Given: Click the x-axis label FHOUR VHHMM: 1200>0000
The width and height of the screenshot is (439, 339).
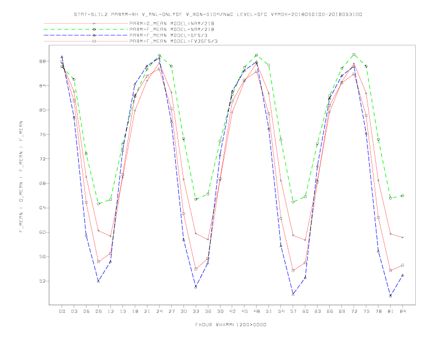Looking at the screenshot, I should tap(231, 325).
